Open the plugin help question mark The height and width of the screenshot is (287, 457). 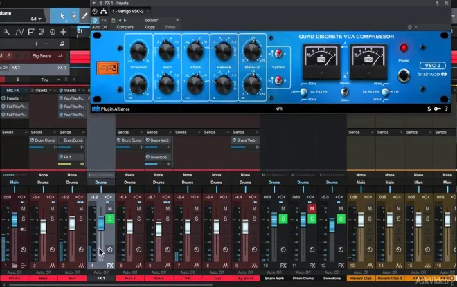tap(446, 109)
